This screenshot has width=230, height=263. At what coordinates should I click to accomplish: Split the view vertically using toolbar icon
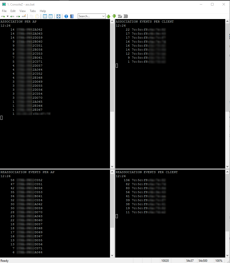point(50,16)
